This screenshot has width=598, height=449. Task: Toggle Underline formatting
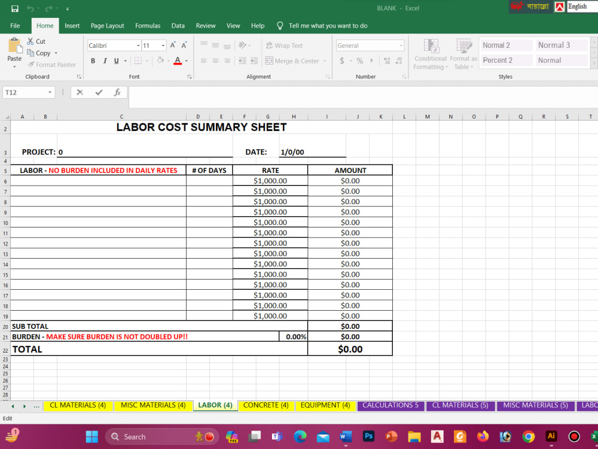[x=117, y=60]
